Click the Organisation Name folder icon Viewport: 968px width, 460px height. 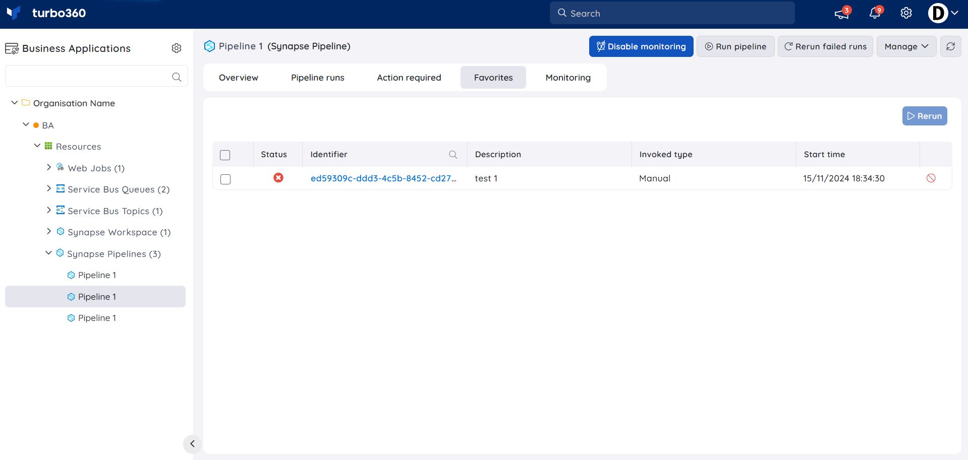tap(26, 102)
